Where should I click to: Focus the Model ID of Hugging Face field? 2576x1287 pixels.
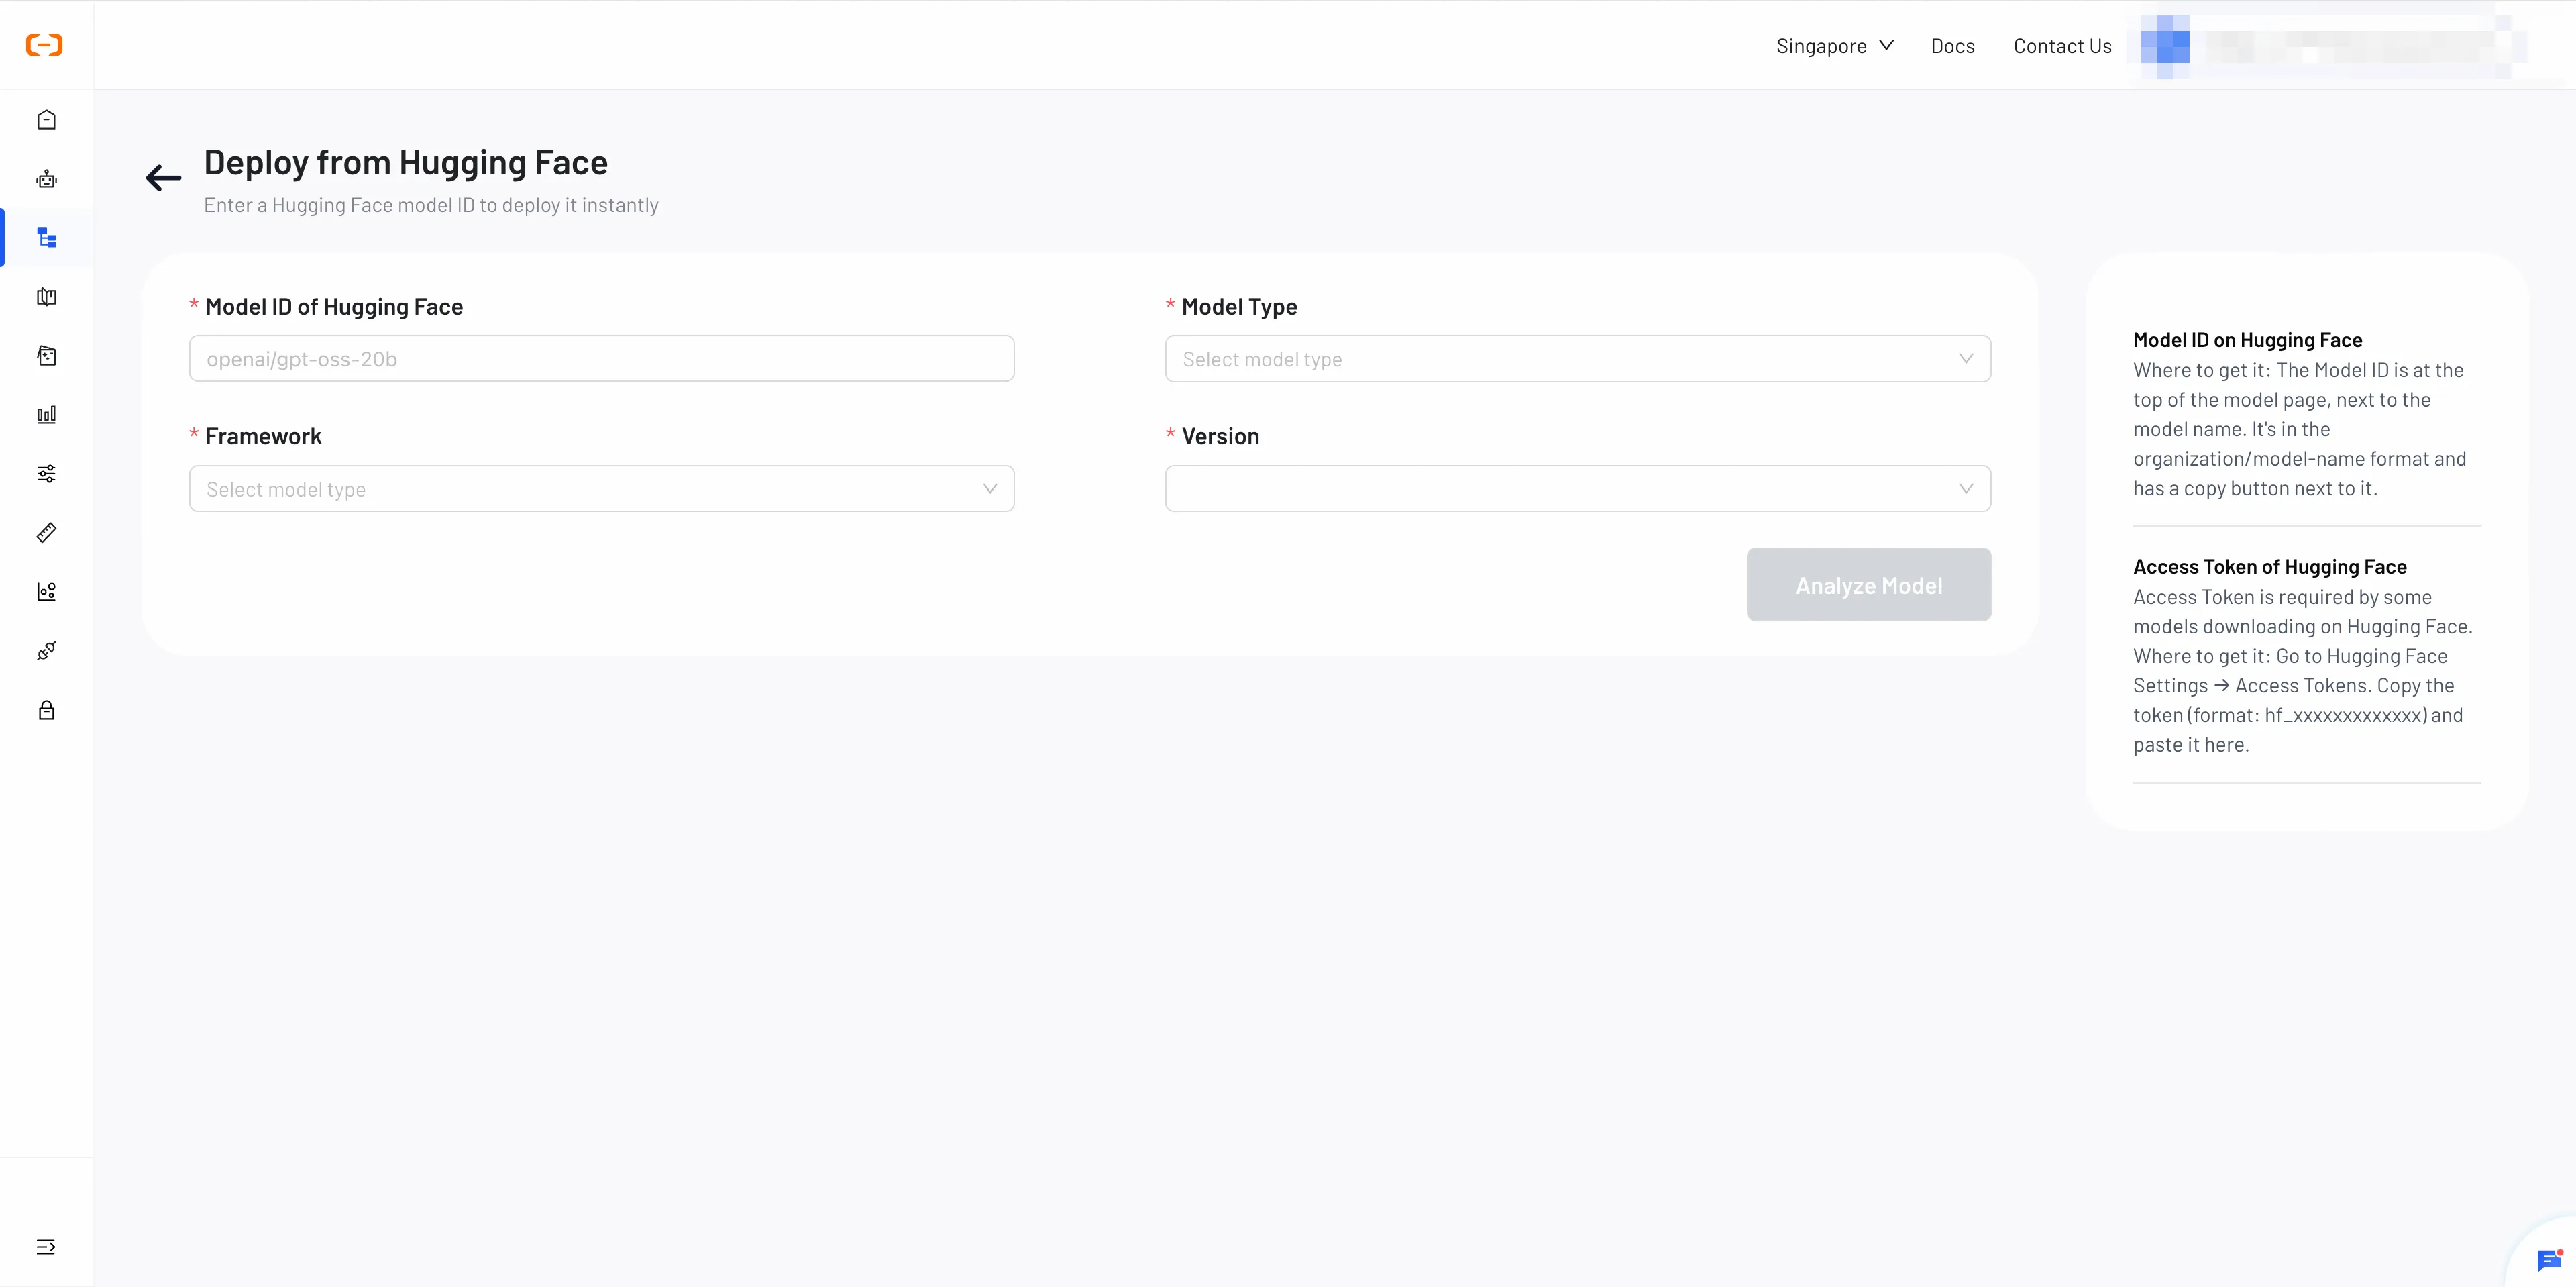pos(601,359)
